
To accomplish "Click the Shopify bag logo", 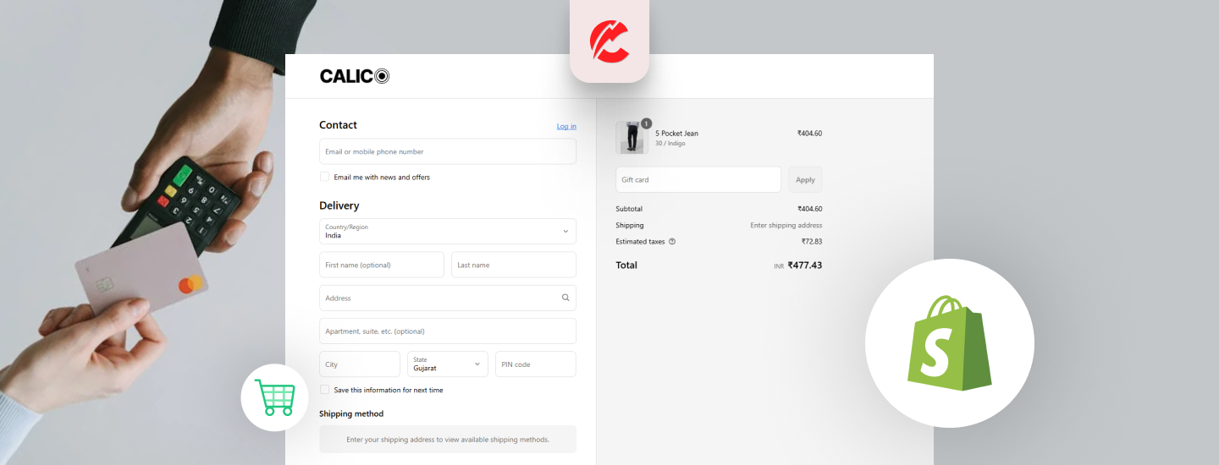I will pyautogui.click(x=949, y=342).
